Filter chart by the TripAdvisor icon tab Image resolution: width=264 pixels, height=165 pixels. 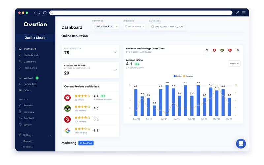(x=222, y=50)
